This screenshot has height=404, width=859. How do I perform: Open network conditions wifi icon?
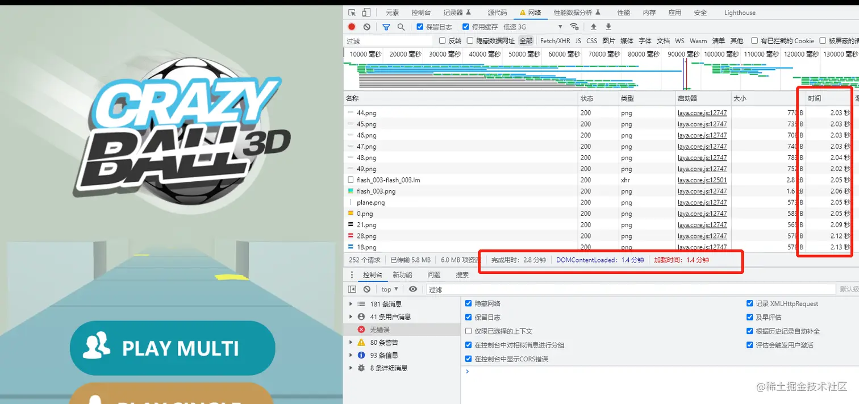(x=574, y=27)
